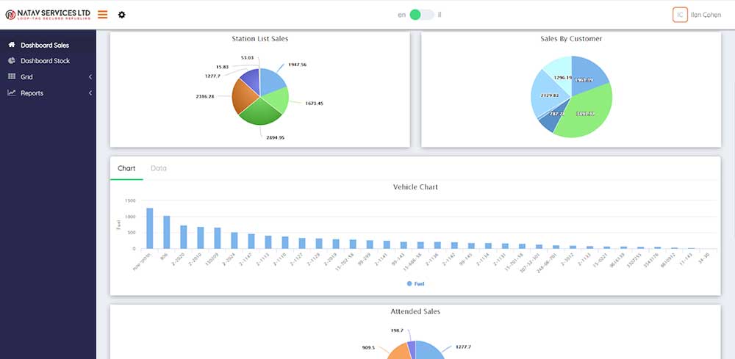Switch to the Chart tab
The height and width of the screenshot is (359, 735).
126,169
